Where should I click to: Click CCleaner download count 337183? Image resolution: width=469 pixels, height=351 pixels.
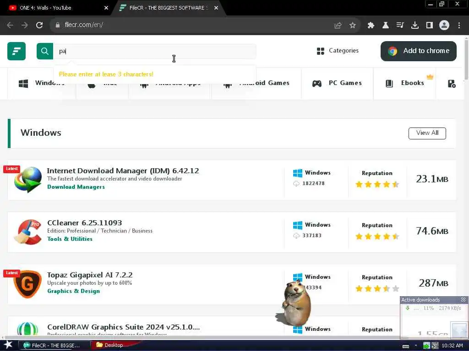(x=311, y=235)
